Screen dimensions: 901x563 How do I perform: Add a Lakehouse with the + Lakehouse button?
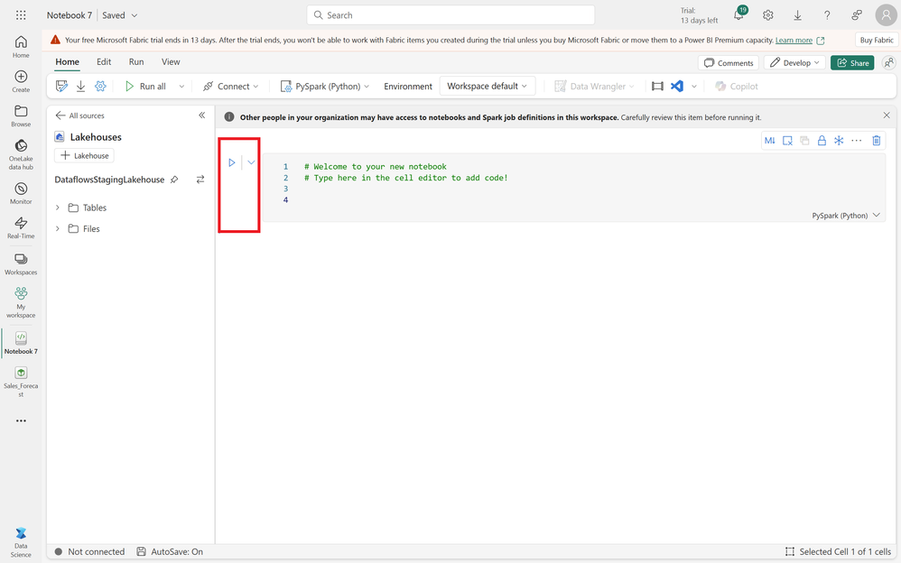(85, 156)
